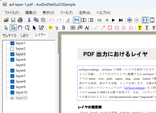Insert a text box annotation

coord(73,28)
